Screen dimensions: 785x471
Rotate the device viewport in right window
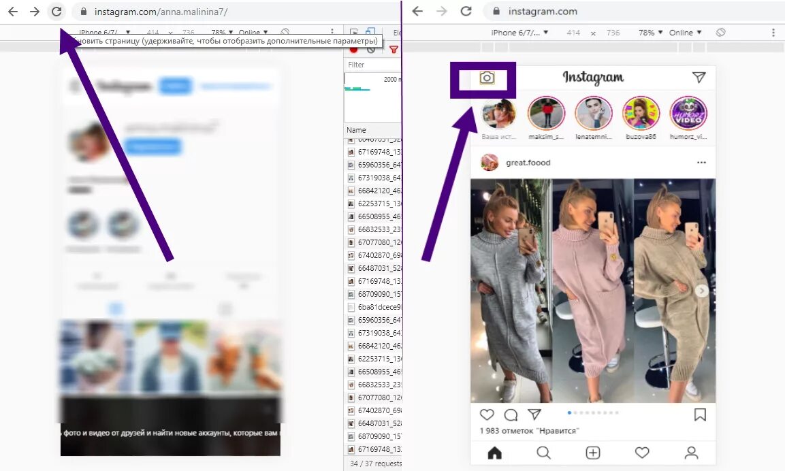pyautogui.click(x=720, y=33)
